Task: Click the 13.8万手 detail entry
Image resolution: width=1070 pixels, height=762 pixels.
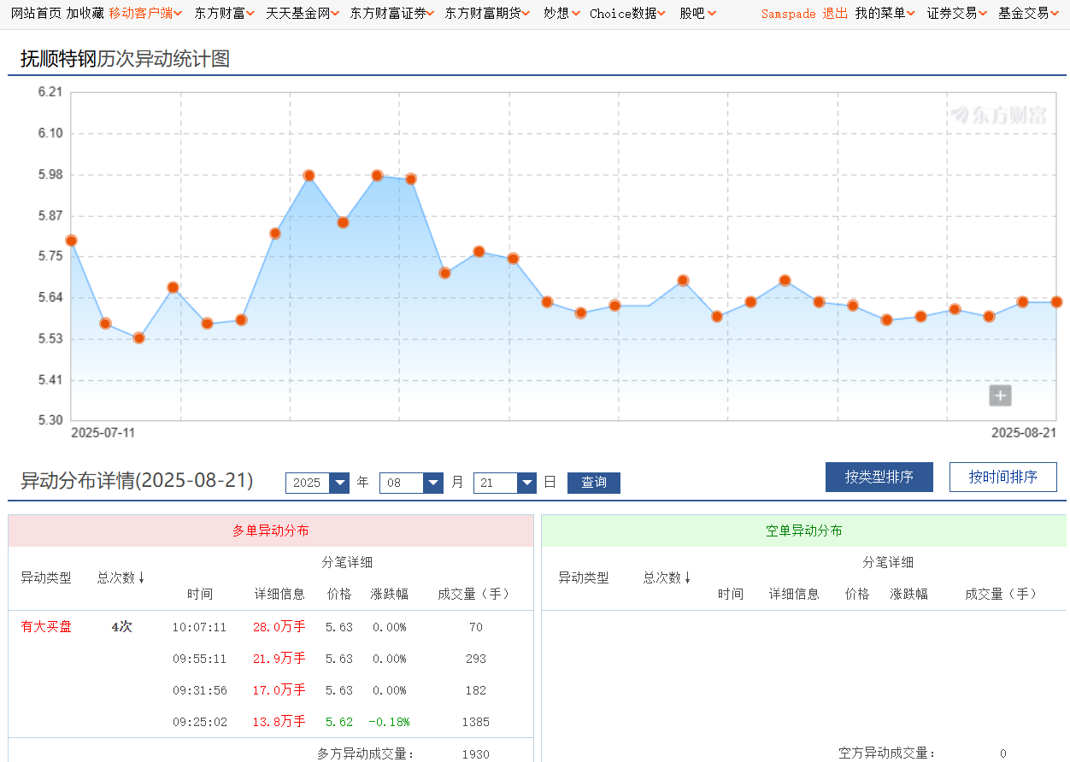Action: tap(279, 722)
